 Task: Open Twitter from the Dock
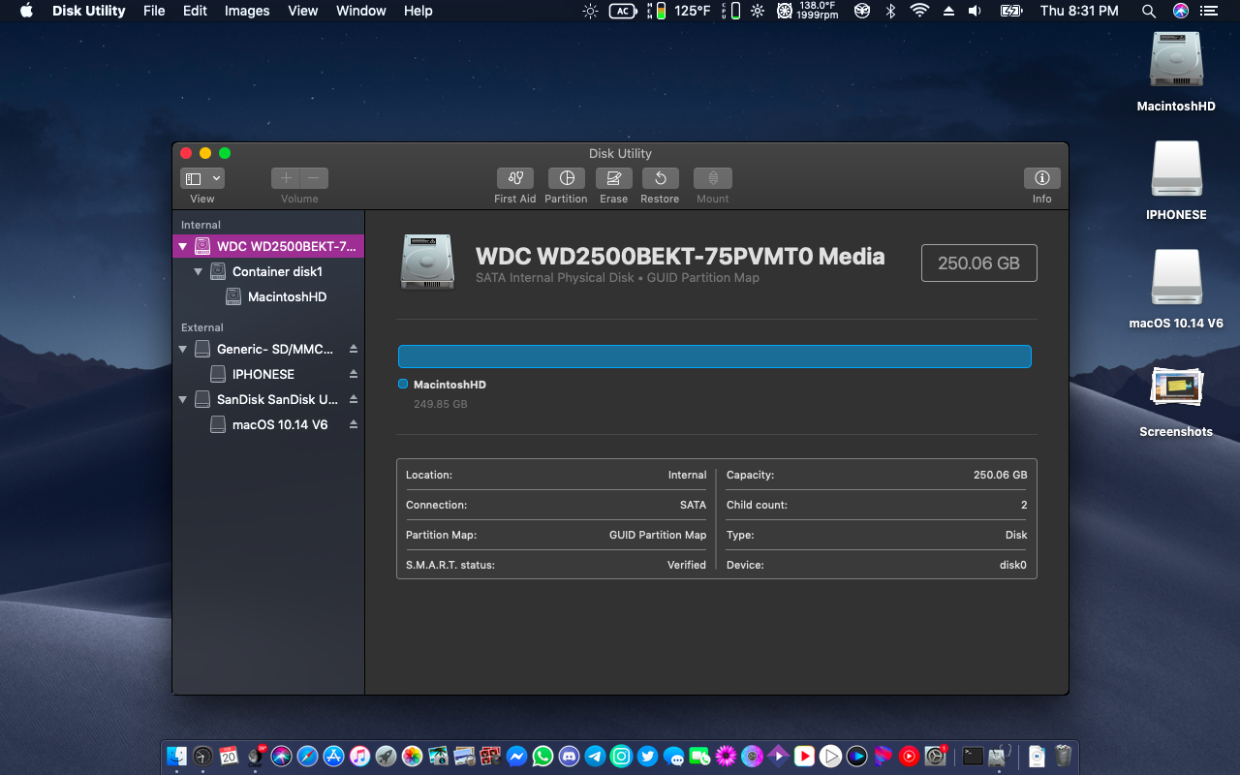[647, 756]
